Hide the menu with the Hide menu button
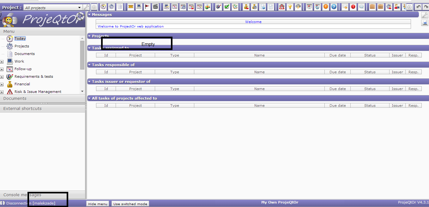This screenshot has width=429, height=207. coord(98,204)
